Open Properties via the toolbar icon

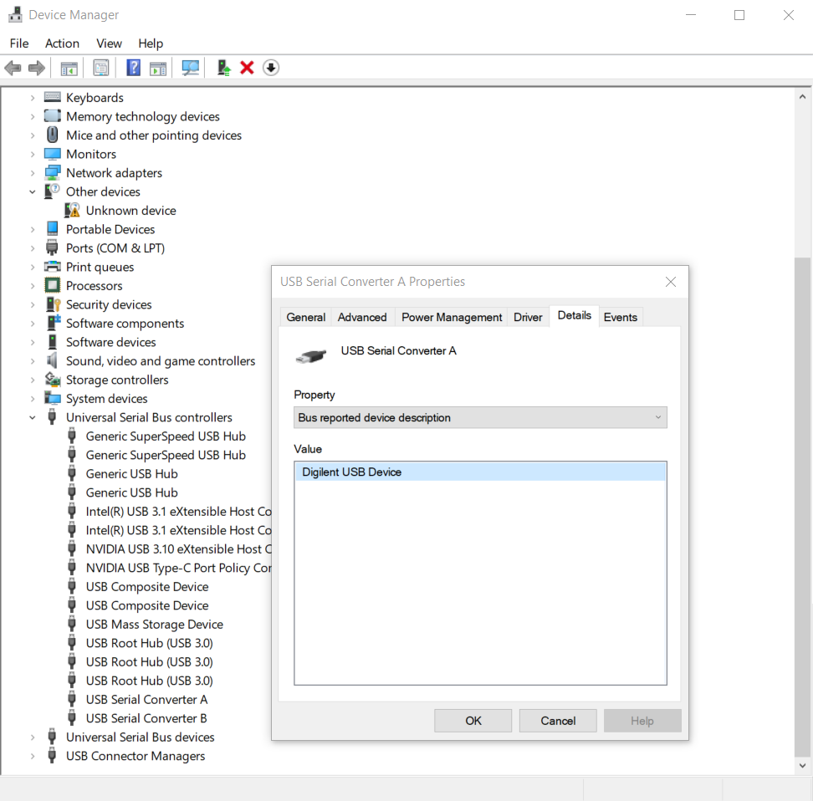tap(101, 68)
